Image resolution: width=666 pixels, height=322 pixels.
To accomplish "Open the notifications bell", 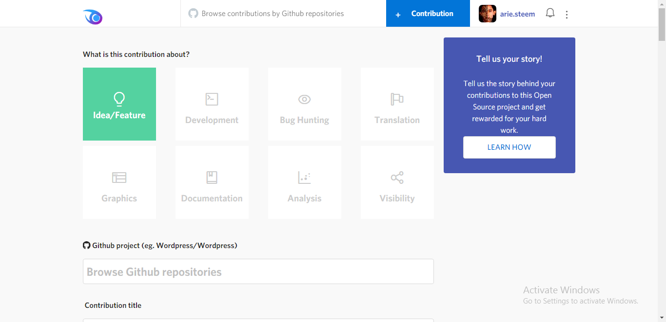I will tap(550, 13).
